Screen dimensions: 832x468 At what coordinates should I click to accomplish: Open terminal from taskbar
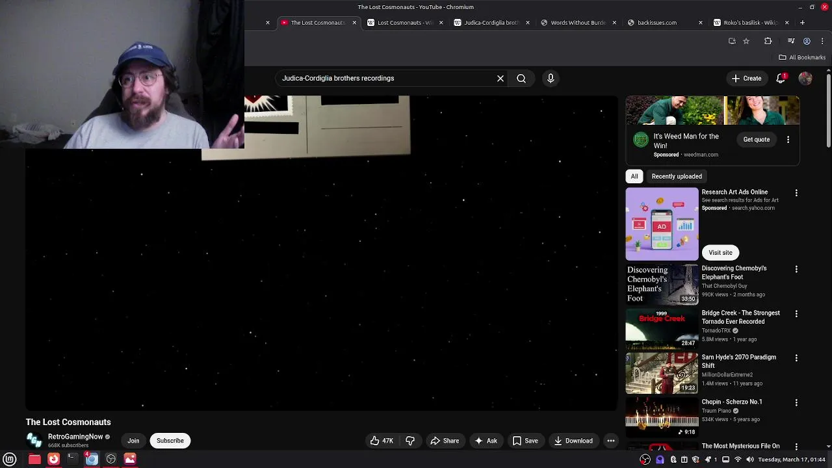tap(73, 459)
